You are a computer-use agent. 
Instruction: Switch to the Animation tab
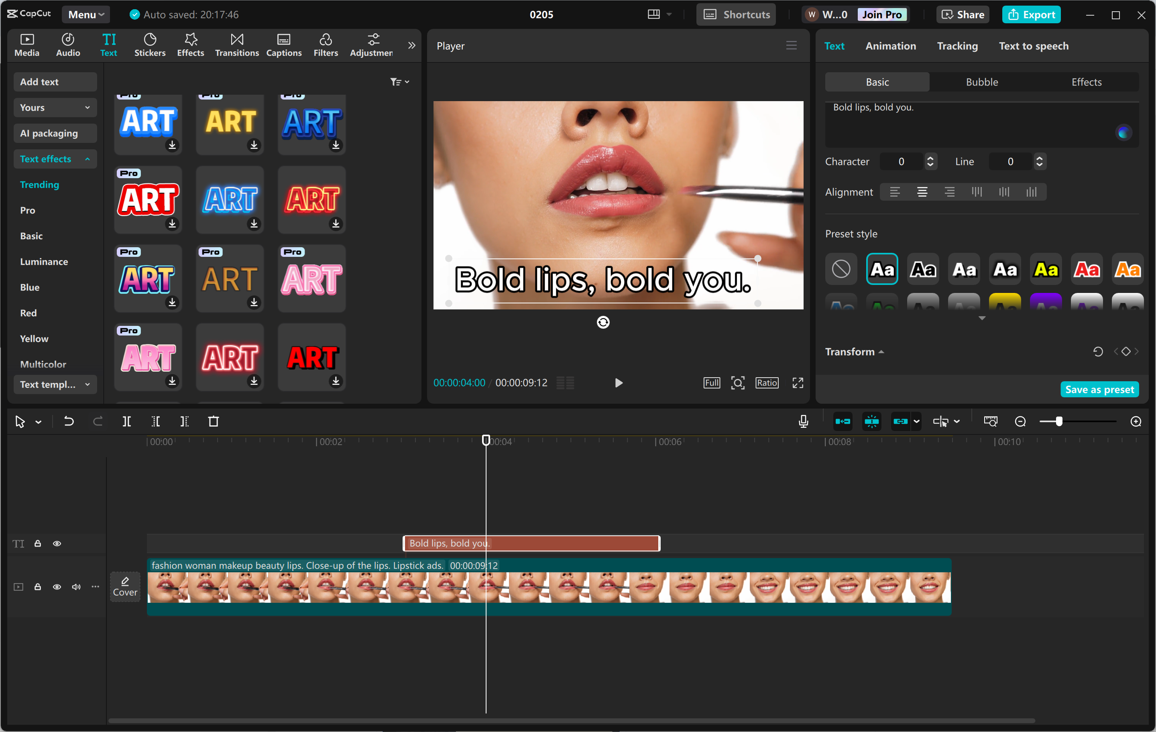(890, 46)
